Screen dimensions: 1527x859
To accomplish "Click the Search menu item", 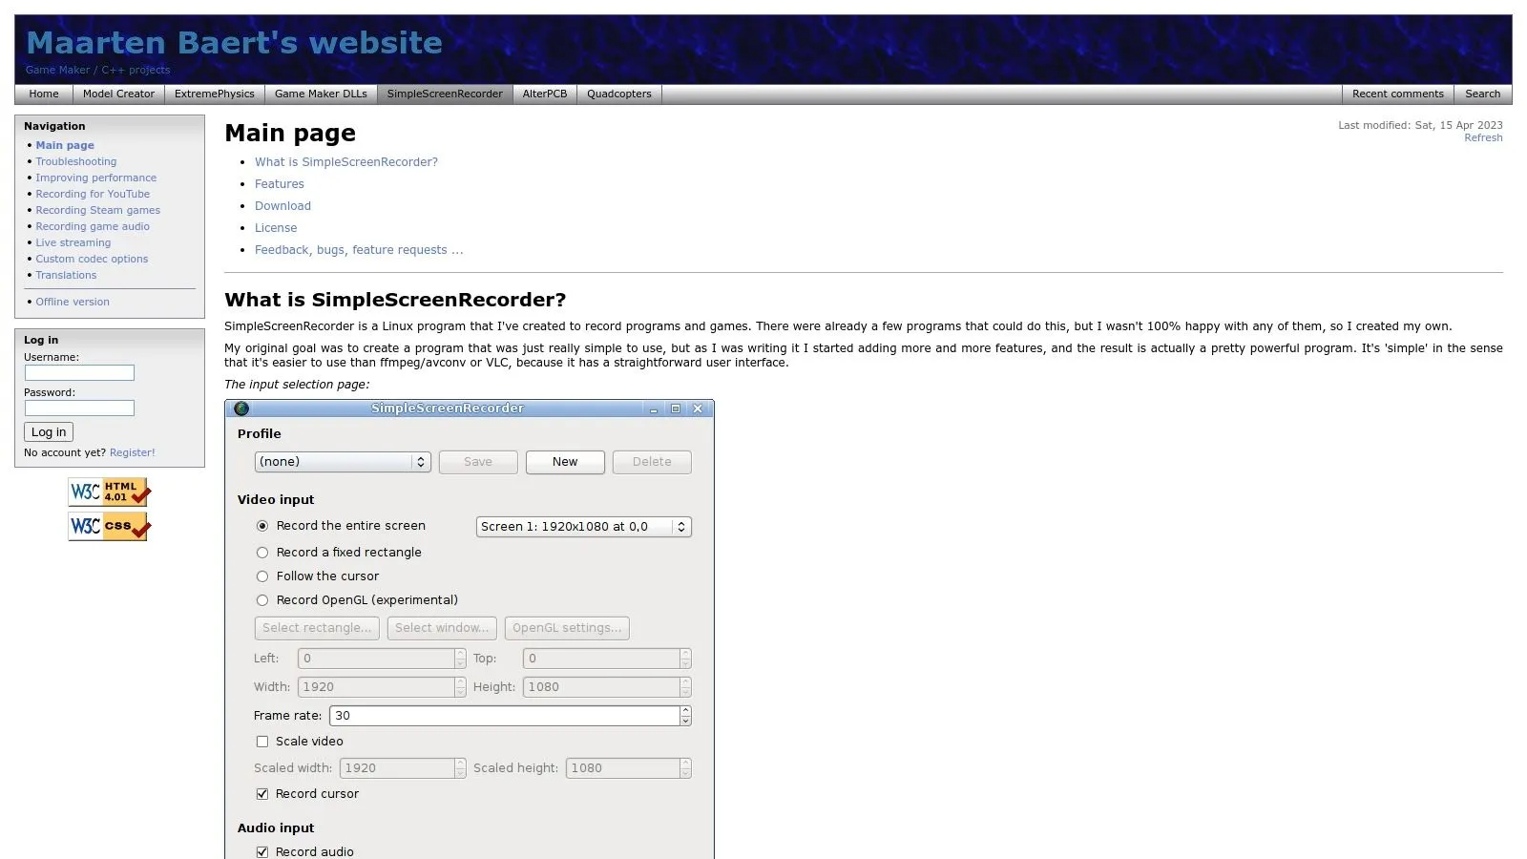I will coord(1482,94).
